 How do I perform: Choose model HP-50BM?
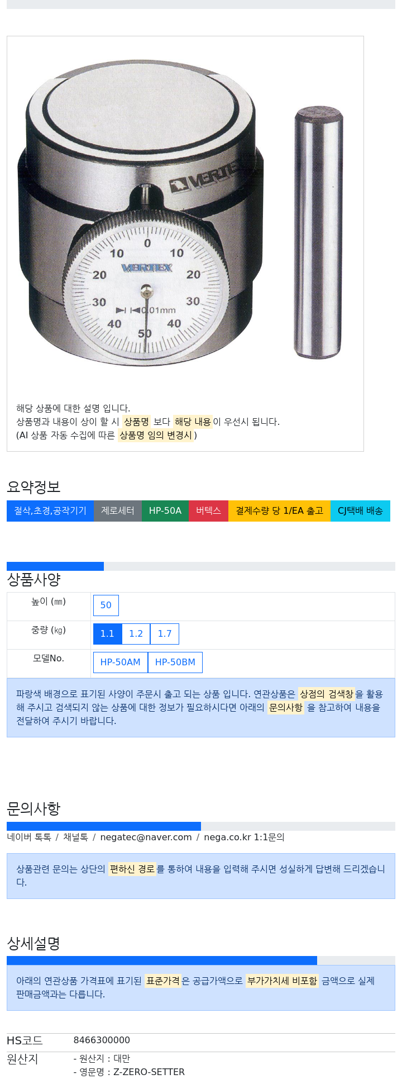(x=175, y=662)
